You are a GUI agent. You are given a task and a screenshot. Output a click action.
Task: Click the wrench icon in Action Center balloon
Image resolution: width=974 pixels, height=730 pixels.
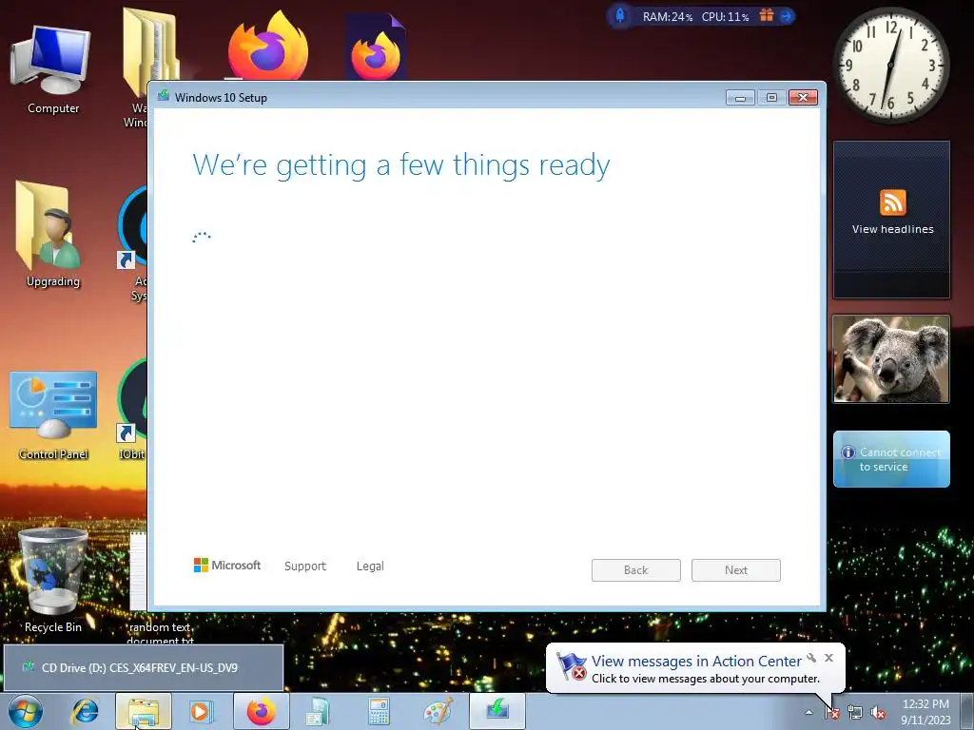click(811, 658)
